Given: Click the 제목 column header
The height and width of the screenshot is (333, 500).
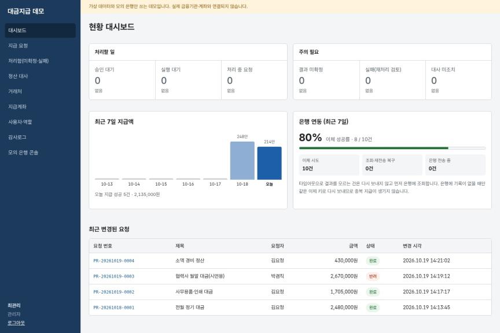Looking at the screenshot, I should [x=180, y=246].
